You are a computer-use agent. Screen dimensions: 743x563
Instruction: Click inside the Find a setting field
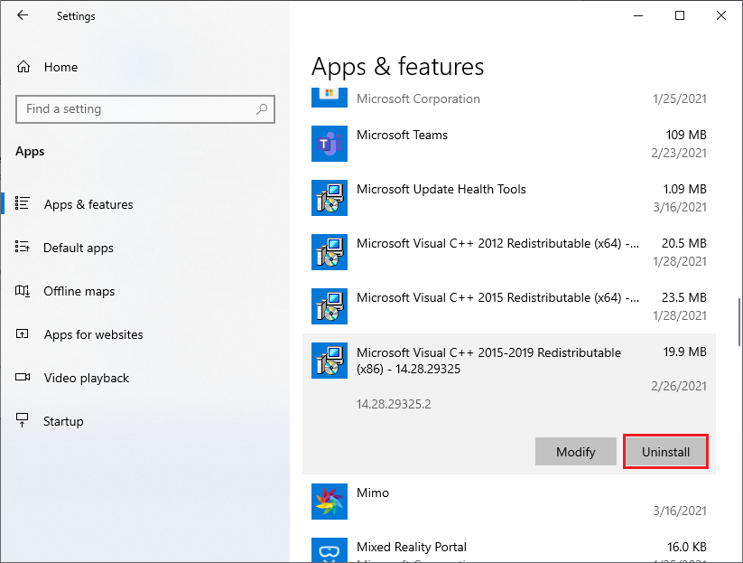pyautogui.click(x=135, y=108)
